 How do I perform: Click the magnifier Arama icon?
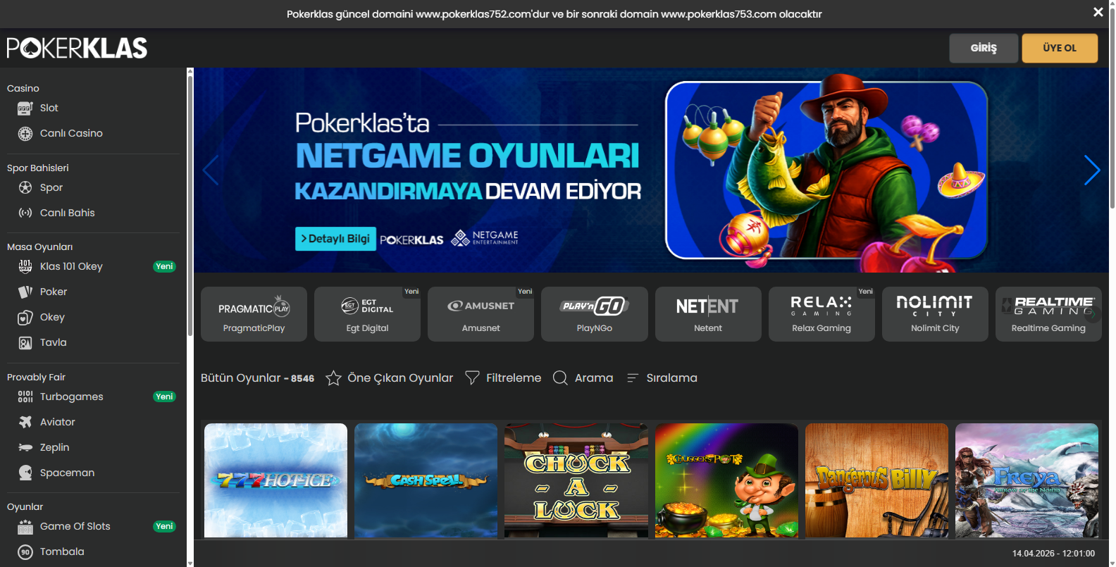pos(560,378)
